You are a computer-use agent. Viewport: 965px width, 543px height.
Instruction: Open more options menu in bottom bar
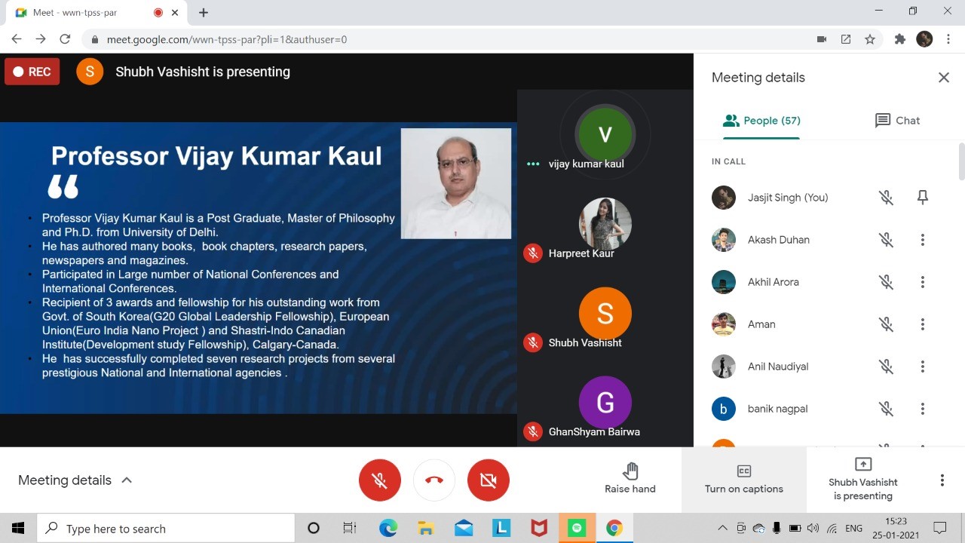click(x=942, y=480)
